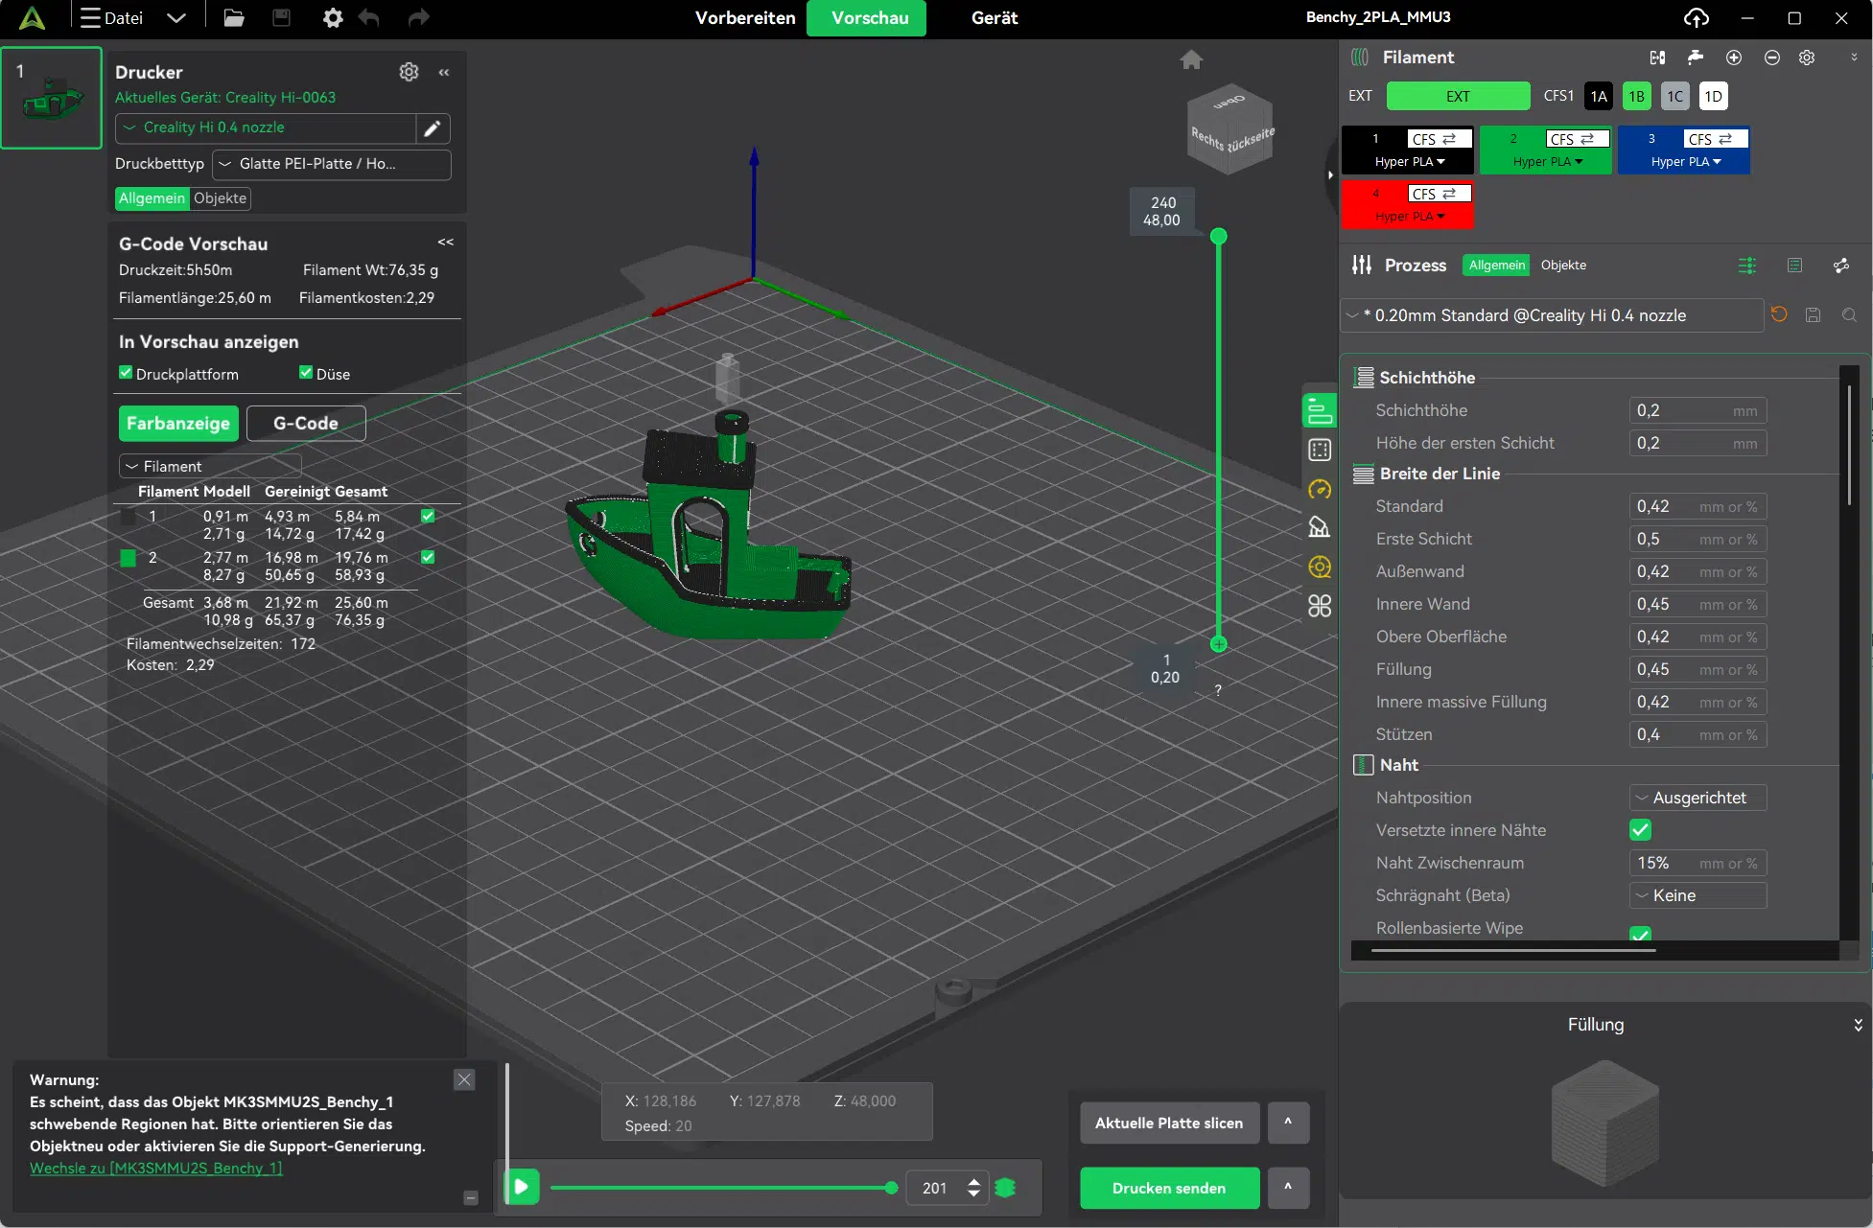Select plate 1 Benchy thumbnail

52,98
